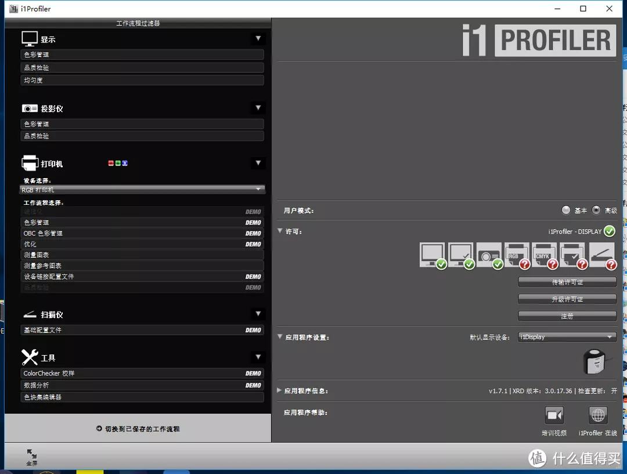Open 色块集编辑器 patch set editor
The image size is (627, 474).
coord(142,397)
